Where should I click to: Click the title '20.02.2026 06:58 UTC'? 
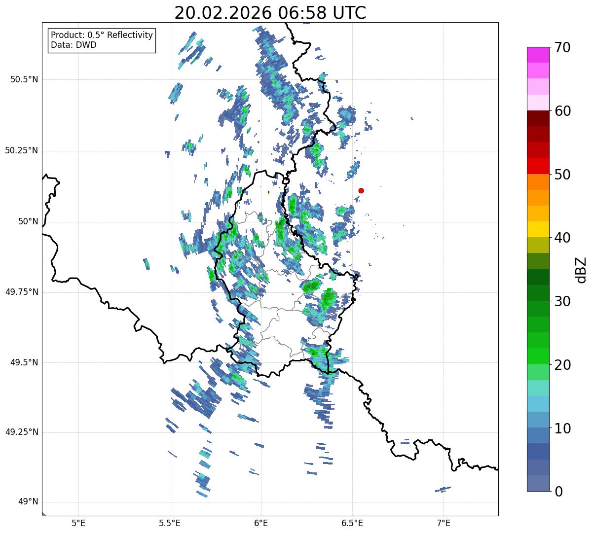click(270, 13)
